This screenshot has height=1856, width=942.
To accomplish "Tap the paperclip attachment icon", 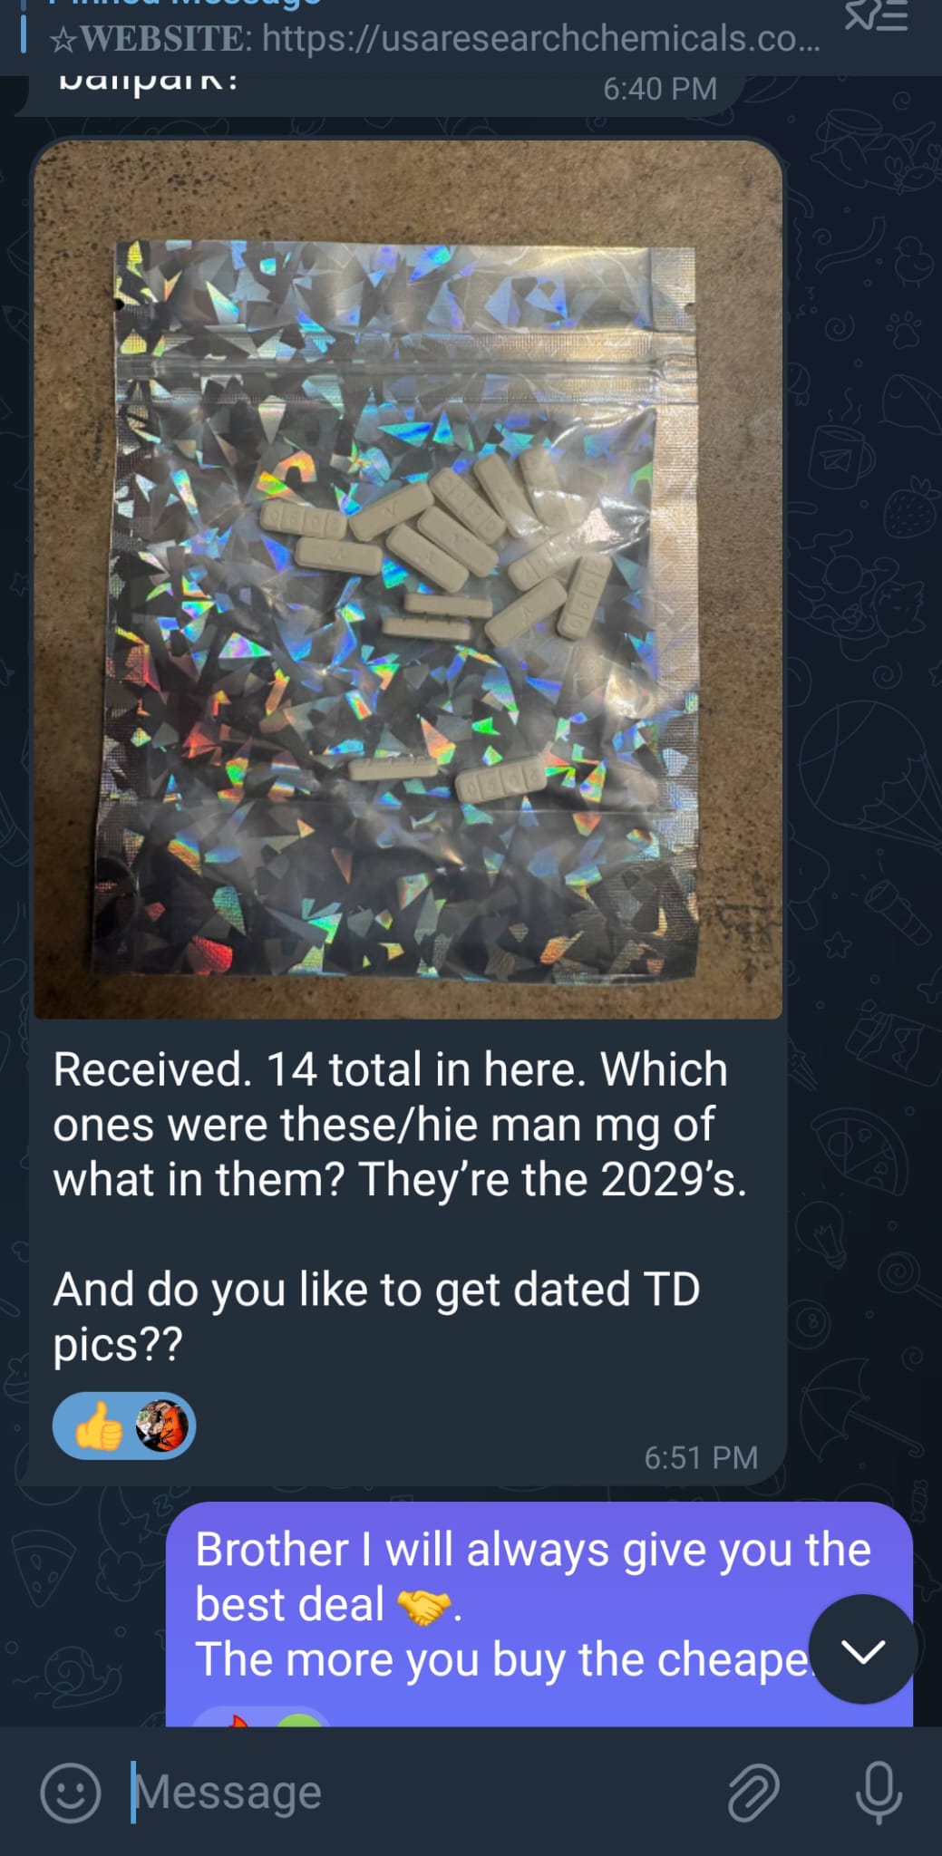I will point(754,1792).
